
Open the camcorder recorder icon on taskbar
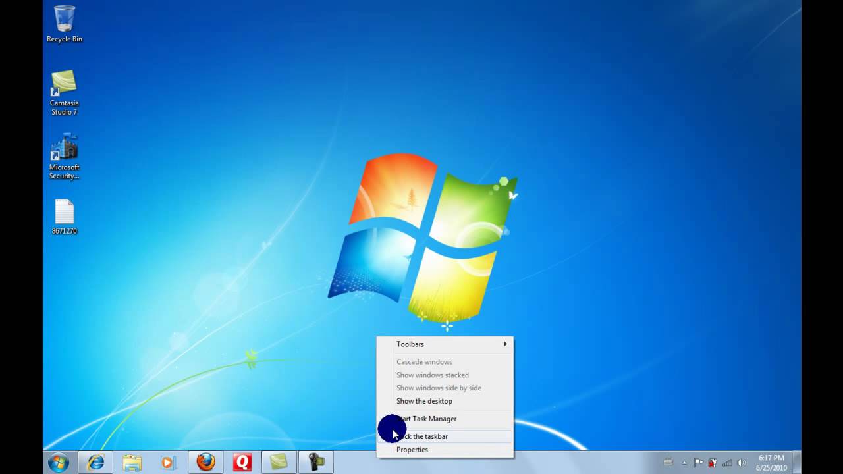click(x=316, y=462)
